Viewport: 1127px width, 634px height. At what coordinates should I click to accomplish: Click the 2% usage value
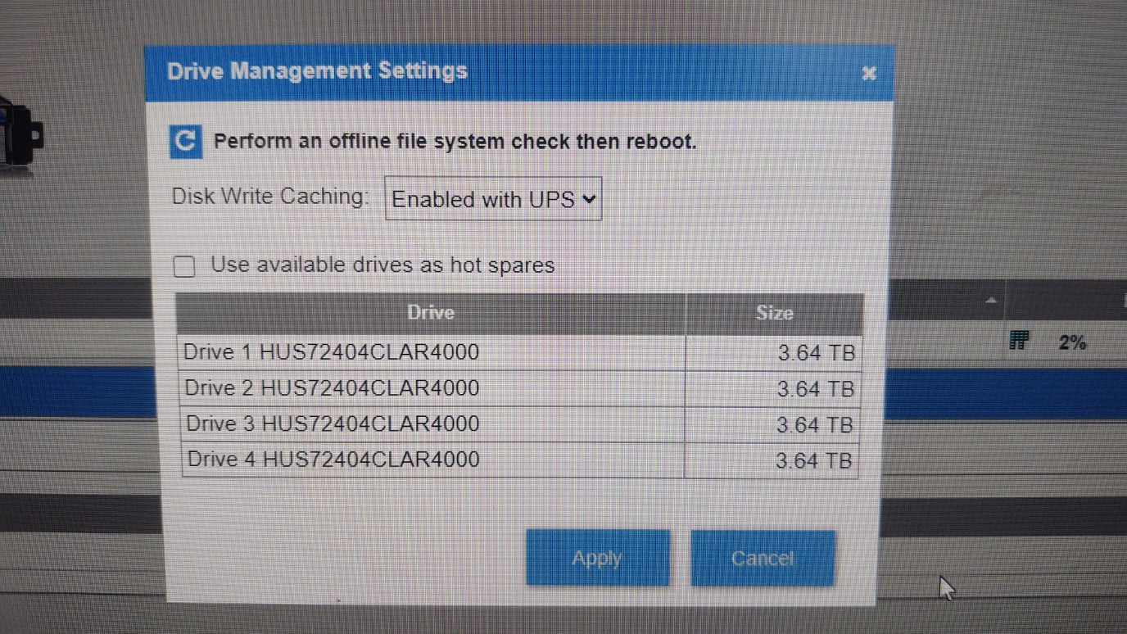point(1071,342)
